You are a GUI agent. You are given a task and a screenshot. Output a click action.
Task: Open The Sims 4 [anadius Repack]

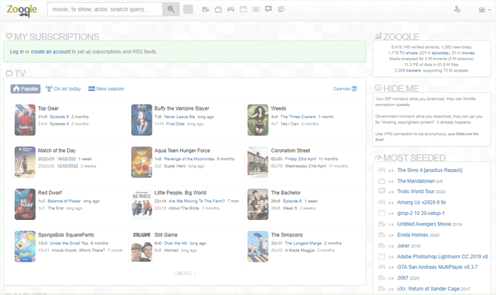(429, 170)
